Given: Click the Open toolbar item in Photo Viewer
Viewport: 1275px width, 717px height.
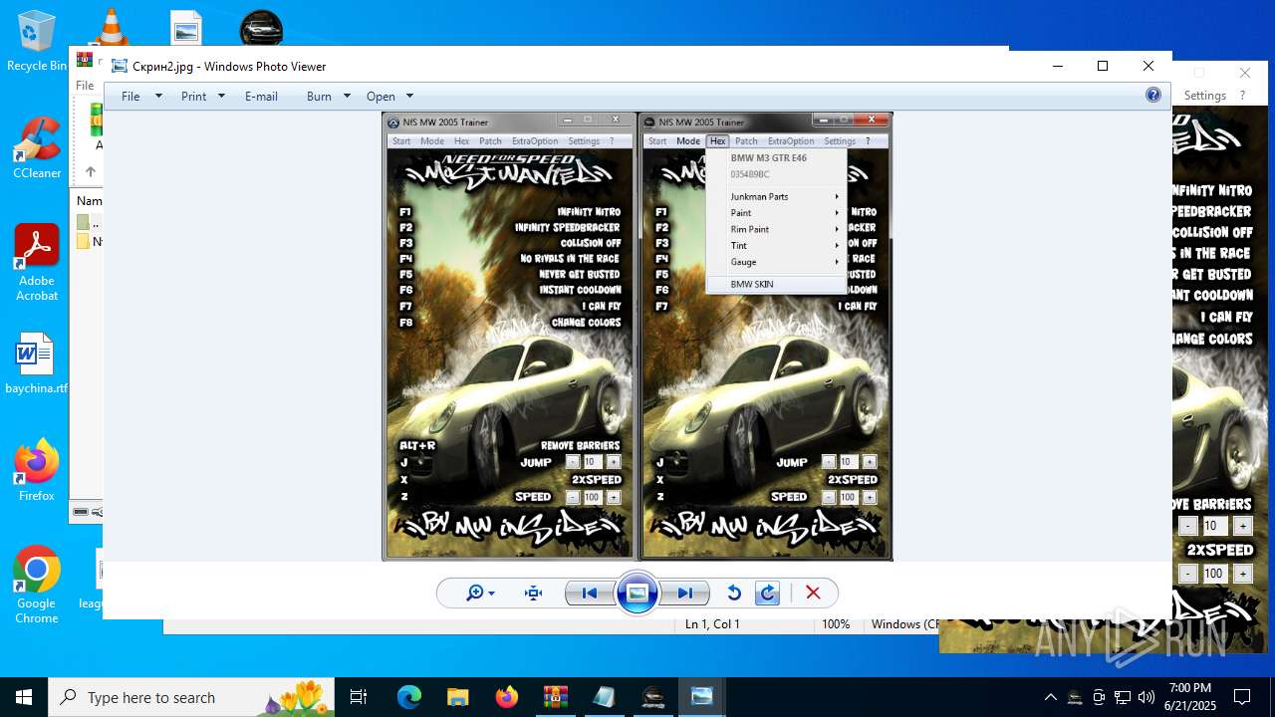Looking at the screenshot, I should 381,96.
